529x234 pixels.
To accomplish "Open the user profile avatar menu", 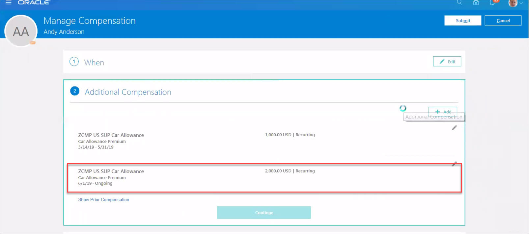I will (x=515, y=3).
